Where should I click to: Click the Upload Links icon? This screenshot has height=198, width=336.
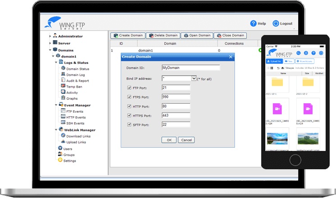click(63, 141)
